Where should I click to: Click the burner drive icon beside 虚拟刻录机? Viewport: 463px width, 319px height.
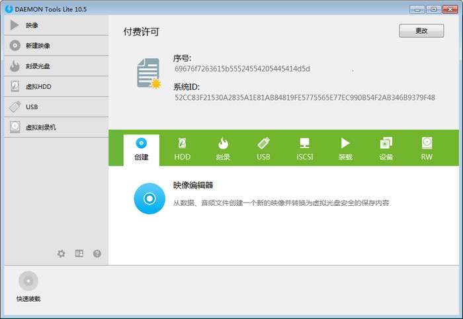(x=15, y=127)
